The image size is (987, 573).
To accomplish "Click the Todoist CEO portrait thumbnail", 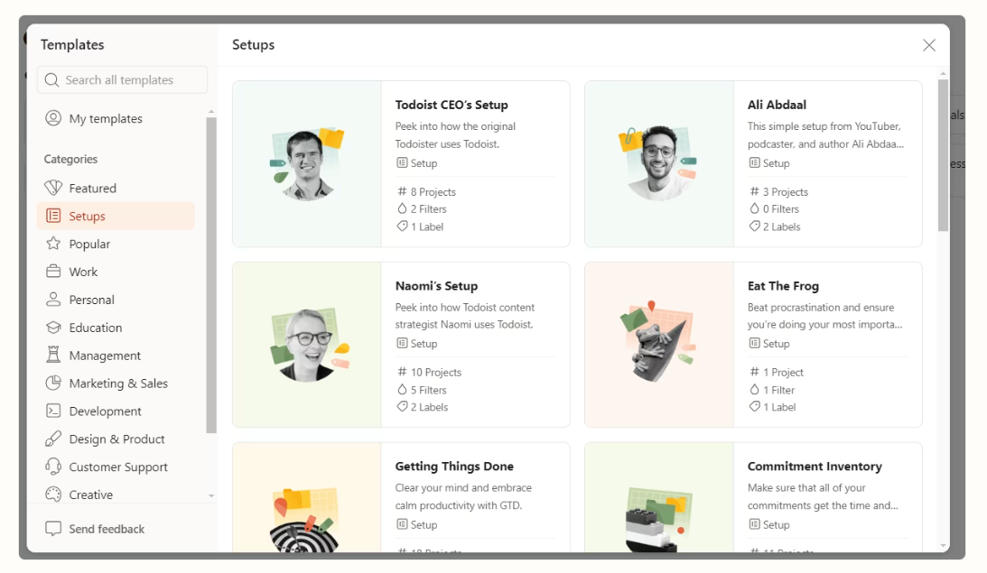I will (306, 163).
